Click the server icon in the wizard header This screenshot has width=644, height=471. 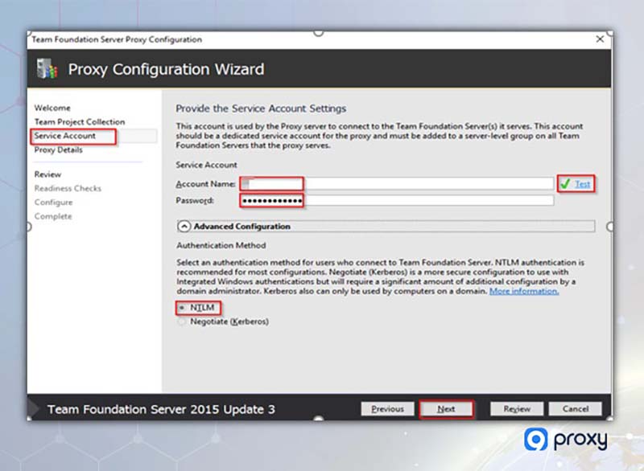click(45, 68)
